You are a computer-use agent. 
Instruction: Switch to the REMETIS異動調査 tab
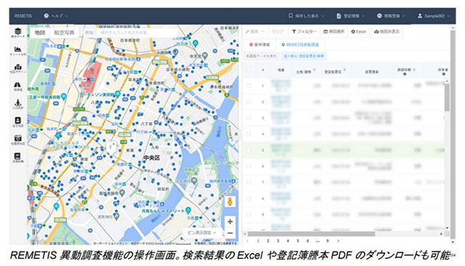[300, 45]
